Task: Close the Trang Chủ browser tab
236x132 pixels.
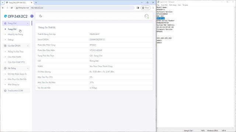Action: (x=31, y=3)
